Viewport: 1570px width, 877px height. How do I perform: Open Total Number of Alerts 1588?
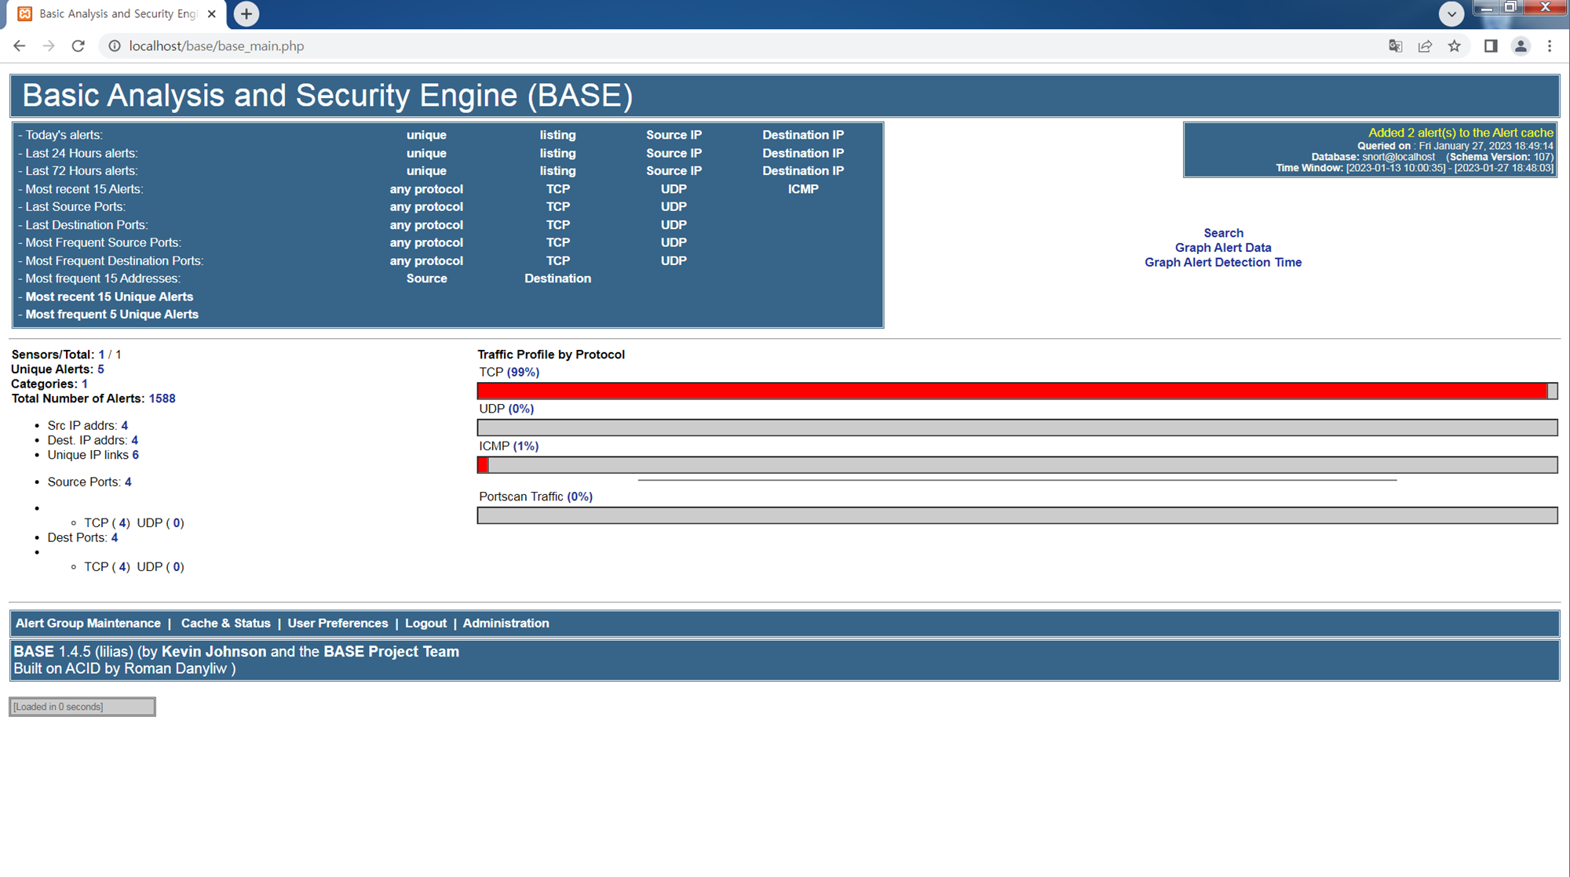162,398
